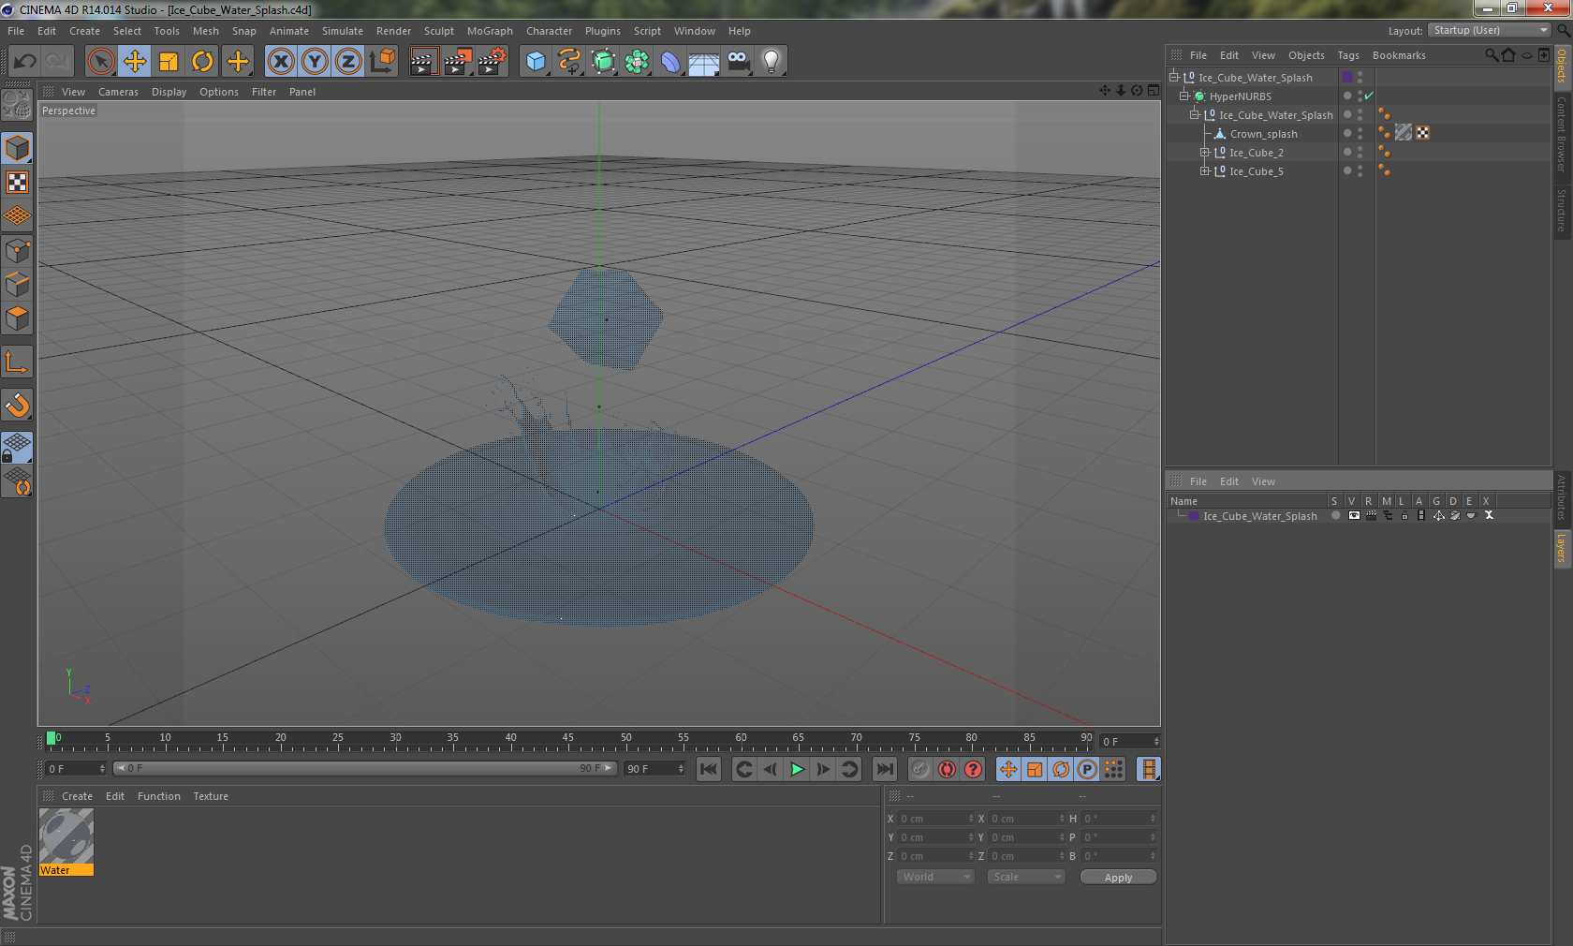The width and height of the screenshot is (1573, 946).
Task: Add a Cube primitive object
Action: 536,62
